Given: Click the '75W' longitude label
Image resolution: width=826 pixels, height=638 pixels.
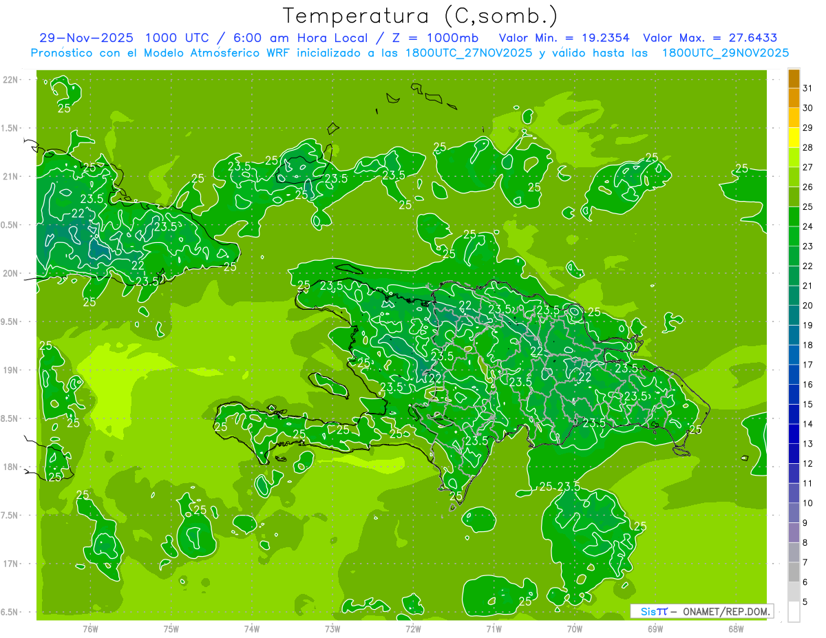Looking at the screenshot, I should click(171, 628).
